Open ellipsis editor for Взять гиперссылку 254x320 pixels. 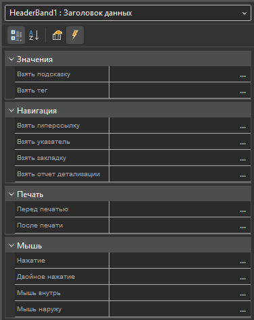(243, 128)
